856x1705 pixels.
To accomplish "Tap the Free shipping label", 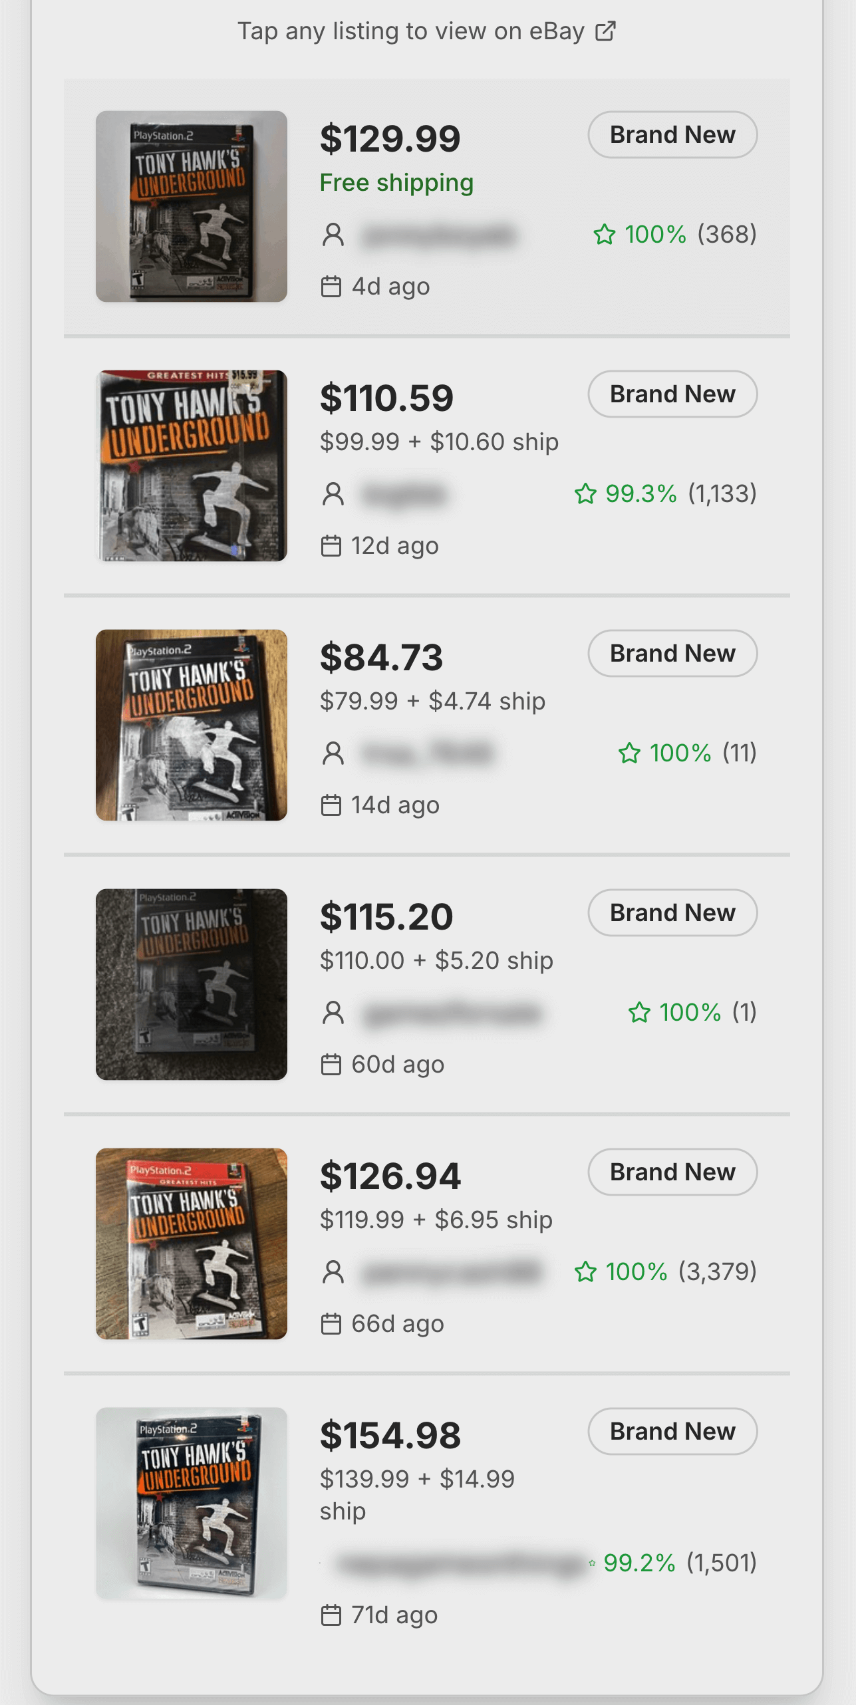I will coord(396,183).
